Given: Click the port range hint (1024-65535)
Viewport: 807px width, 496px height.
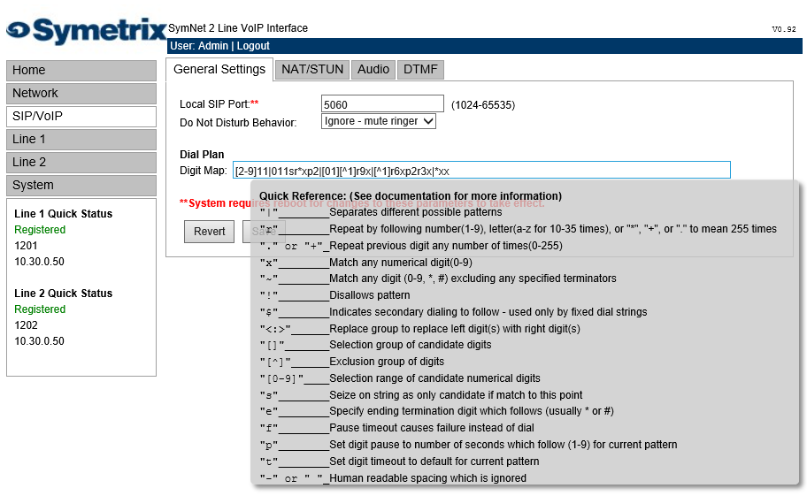Looking at the screenshot, I should (x=483, y=105).
